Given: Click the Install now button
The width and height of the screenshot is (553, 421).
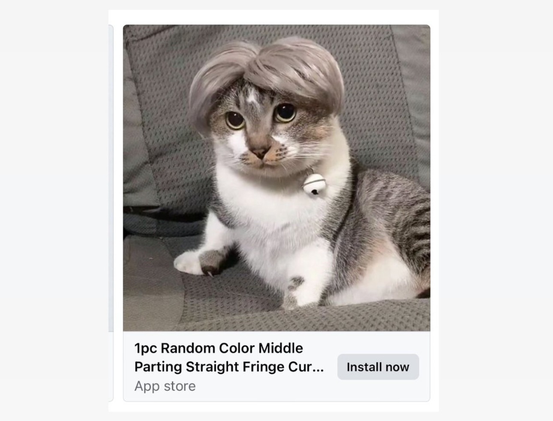Looking at the screenshot, I should [378, 367].
